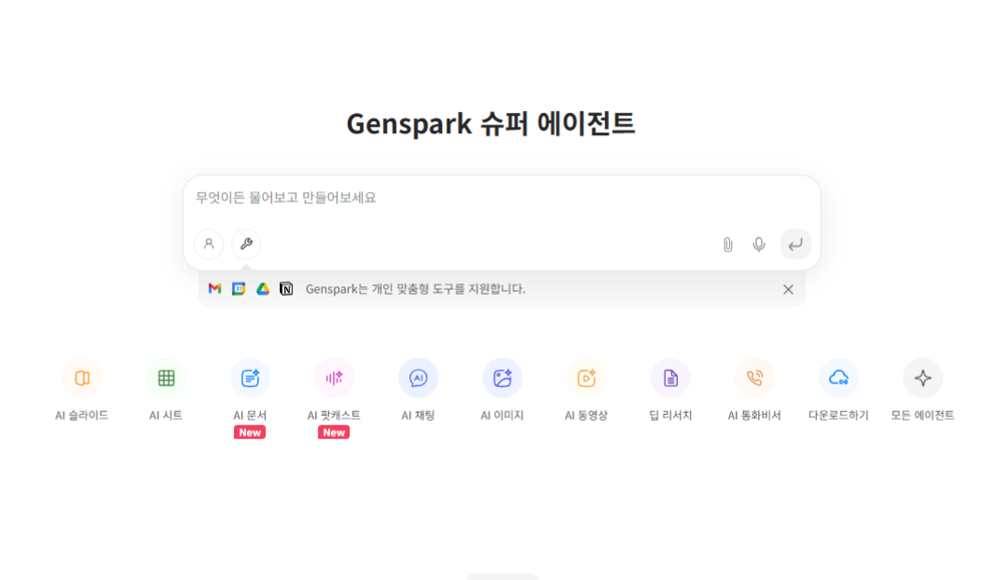The image size is (1007, 580).
Task: Open the AI 슬라이드 agent icon
Action: click(81, 378)
